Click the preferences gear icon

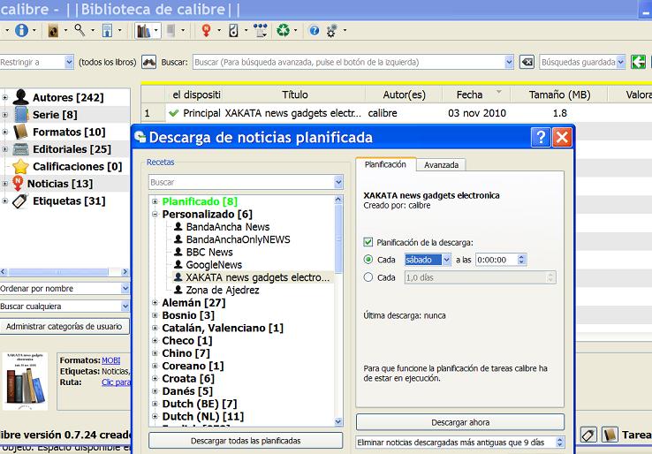pyautogui.click(x=332, y=30)
